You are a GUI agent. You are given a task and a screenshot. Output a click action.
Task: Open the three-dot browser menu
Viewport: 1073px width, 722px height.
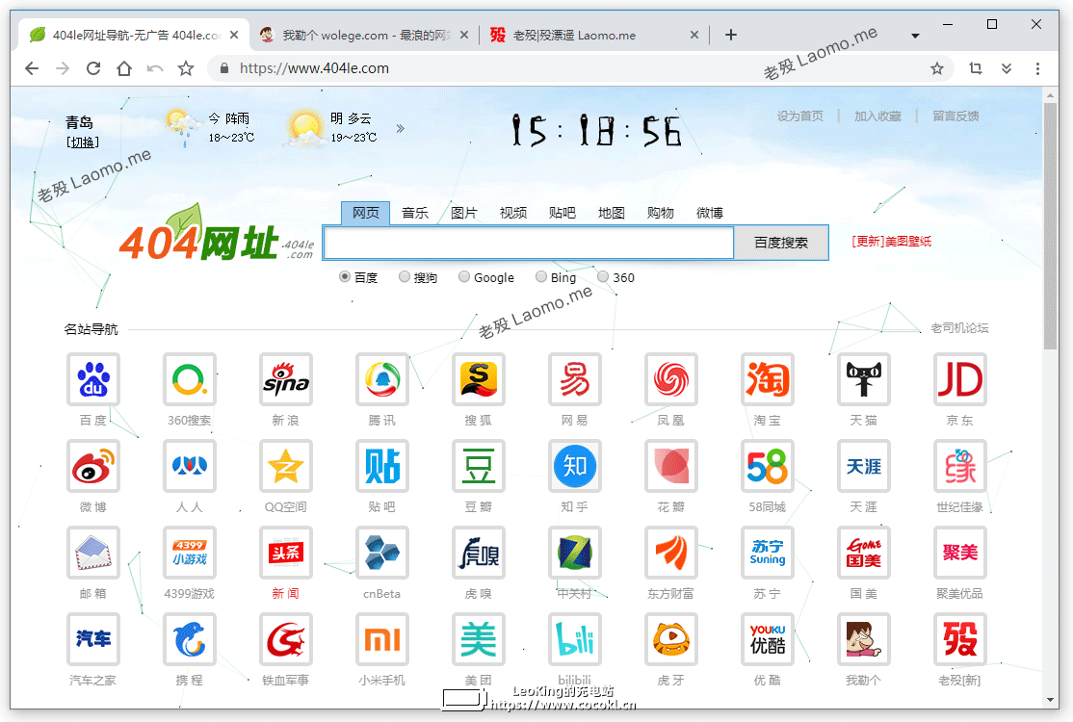click(1037, 68)
